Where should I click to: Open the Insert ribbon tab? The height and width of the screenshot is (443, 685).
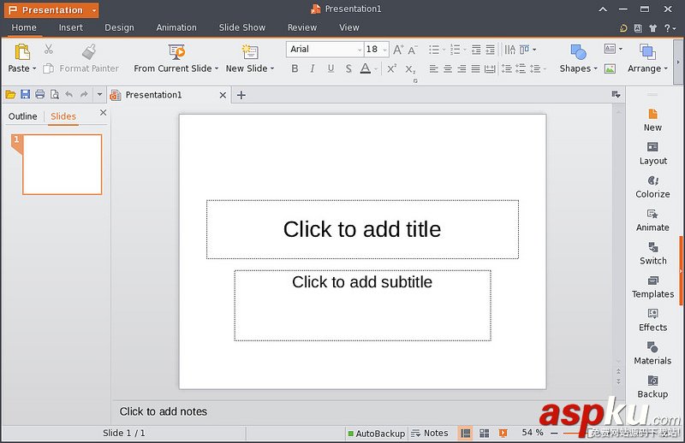71,27
